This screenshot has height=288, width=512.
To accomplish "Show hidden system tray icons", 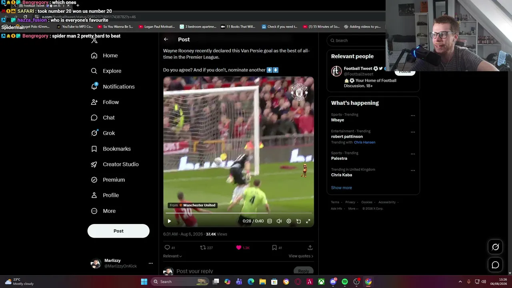I will (460, 282).
